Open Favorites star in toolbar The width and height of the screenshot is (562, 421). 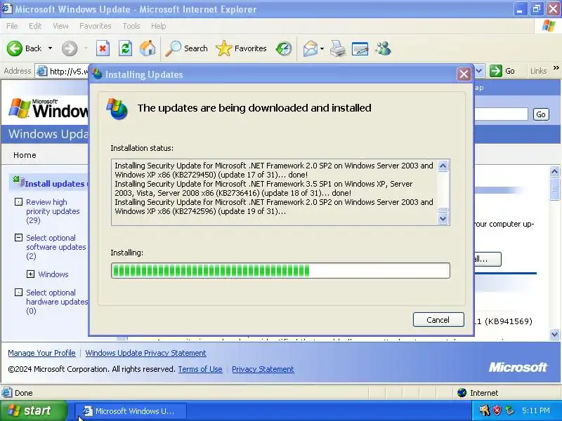pyautogui.click(x=223, y=48)
